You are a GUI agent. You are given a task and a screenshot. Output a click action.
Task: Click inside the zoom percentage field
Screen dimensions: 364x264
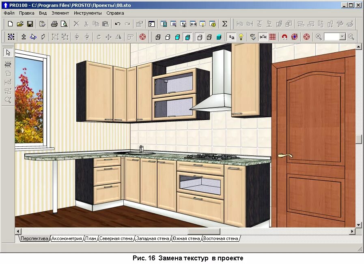coord(332,36)
